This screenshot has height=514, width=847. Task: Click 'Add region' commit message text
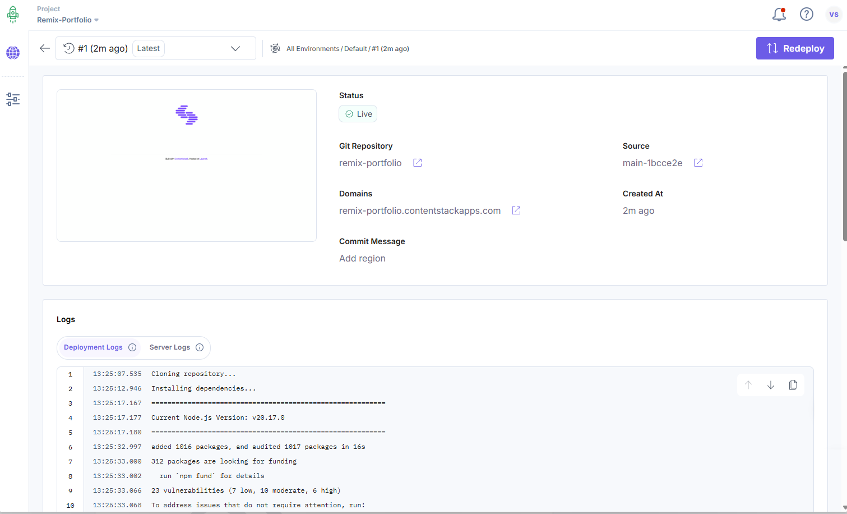tap(362, 258)
